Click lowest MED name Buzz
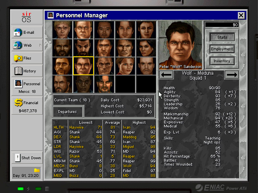Screen dimensions: 258x193 click(74, 176)
